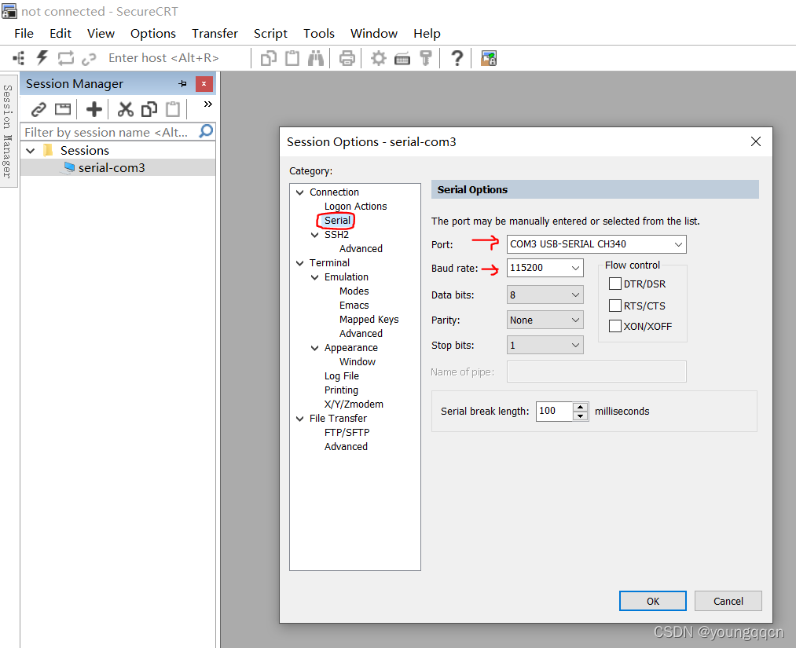Select X/Y/Zmodem category
This screenshot has height=648, width=796.
click(354, 405)
